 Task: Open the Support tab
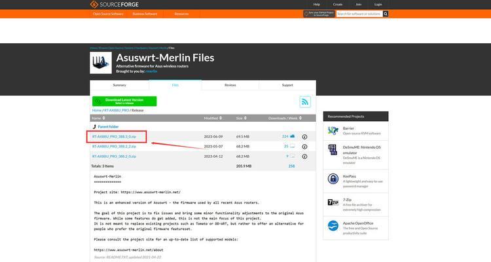point(287,85)
